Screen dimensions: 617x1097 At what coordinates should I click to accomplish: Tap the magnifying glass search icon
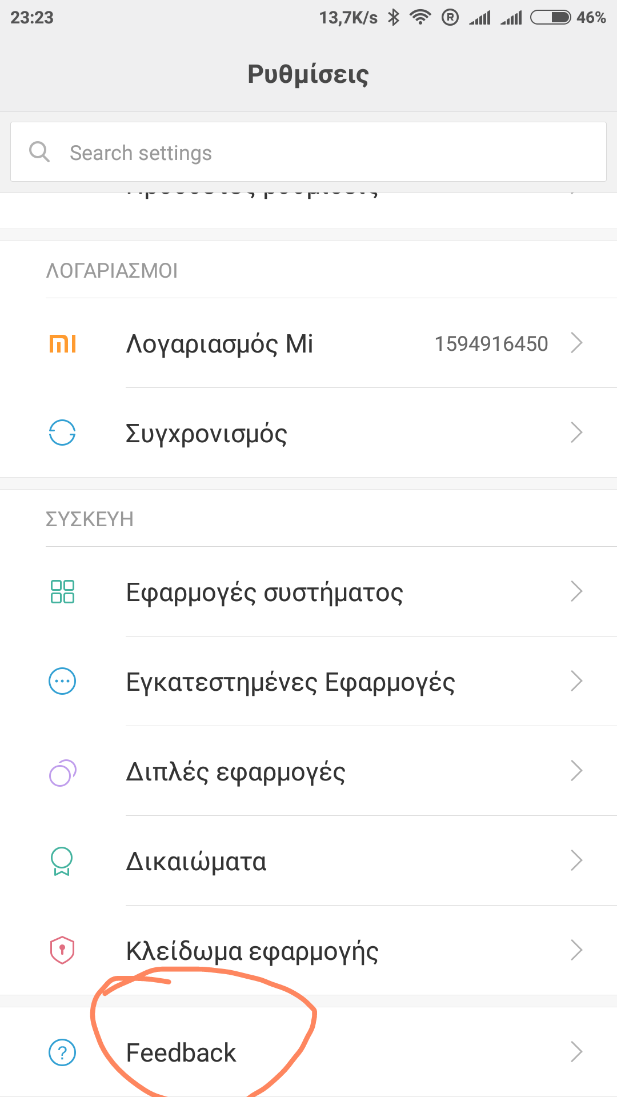pos(39,152)
